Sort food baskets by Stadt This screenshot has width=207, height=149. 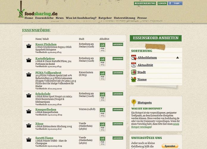(142, 72)
